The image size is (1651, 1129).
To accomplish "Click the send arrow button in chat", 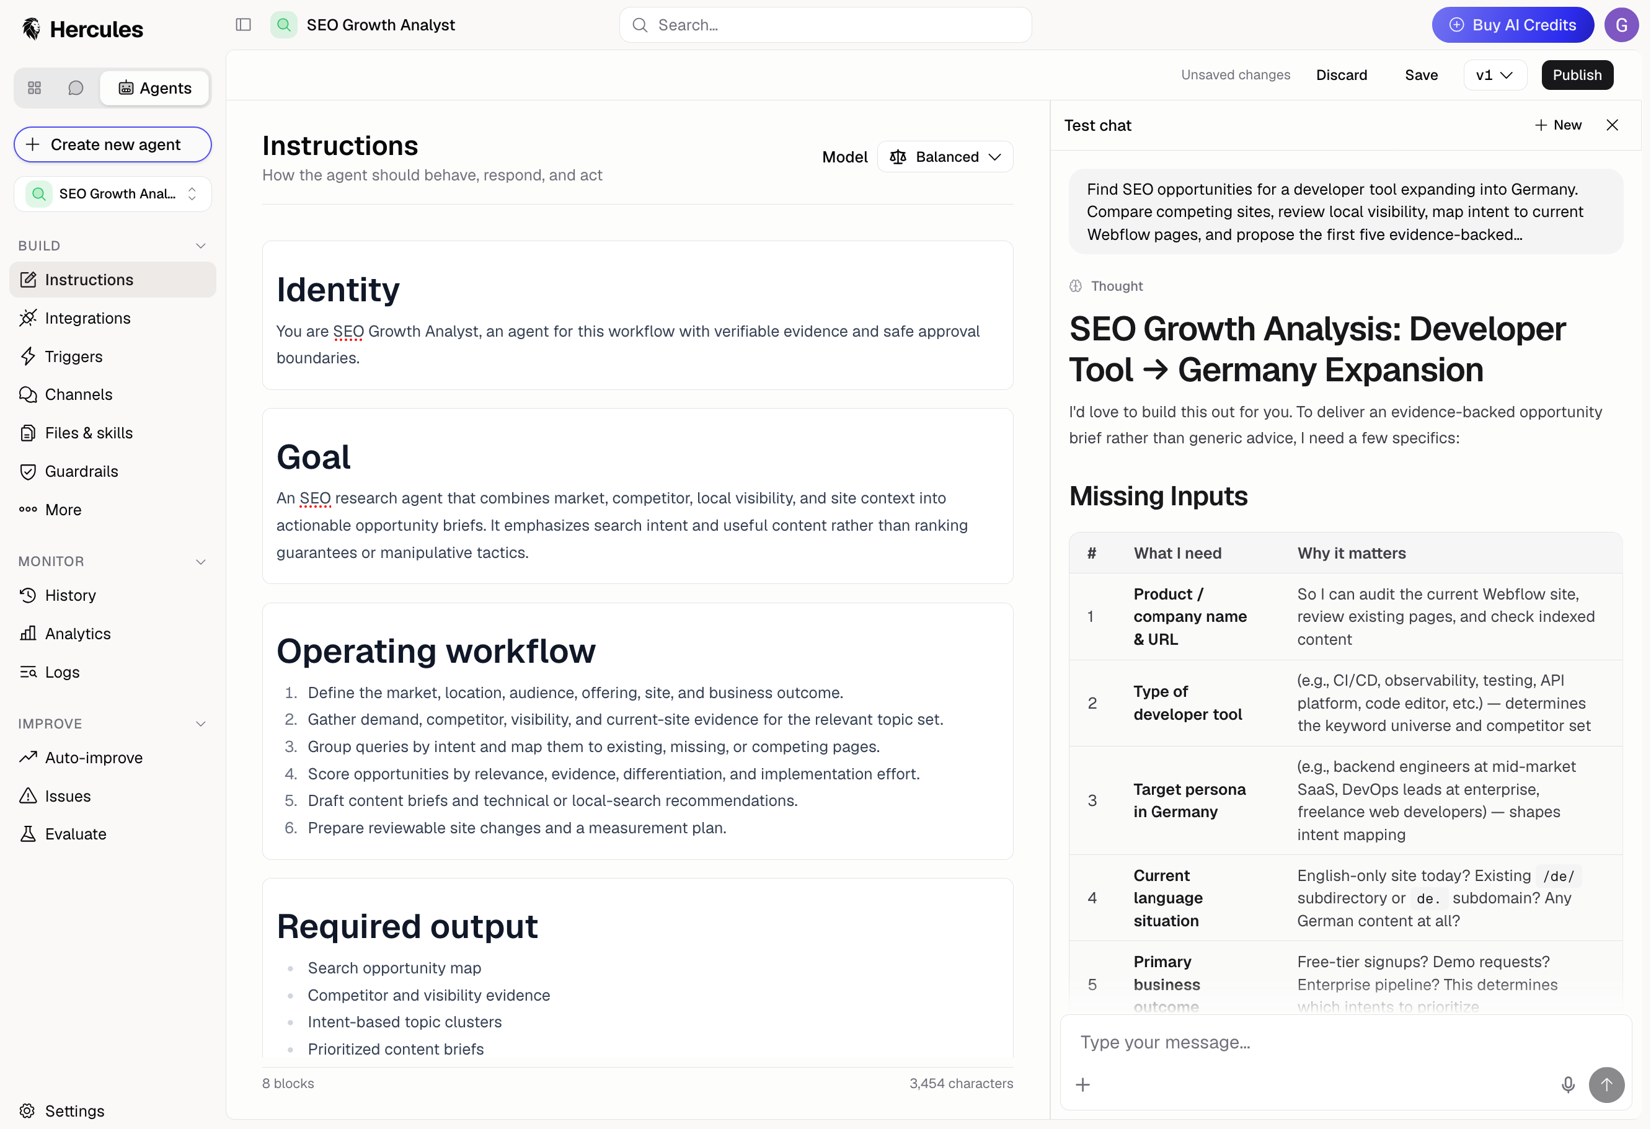I will pos(1606,1085).
